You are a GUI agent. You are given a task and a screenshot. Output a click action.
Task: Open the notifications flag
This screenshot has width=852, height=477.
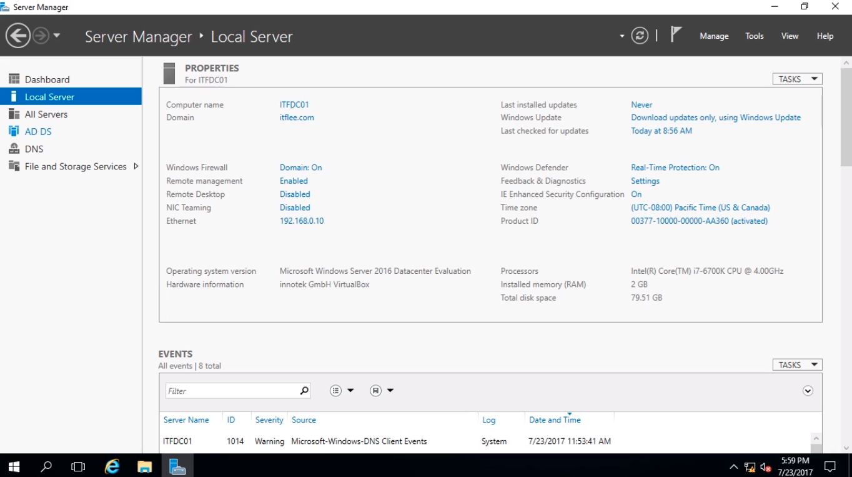tap(675, 34)
